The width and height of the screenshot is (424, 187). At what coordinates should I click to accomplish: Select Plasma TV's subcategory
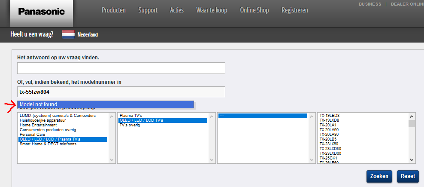pyautogui.click(x=163, y=116)
